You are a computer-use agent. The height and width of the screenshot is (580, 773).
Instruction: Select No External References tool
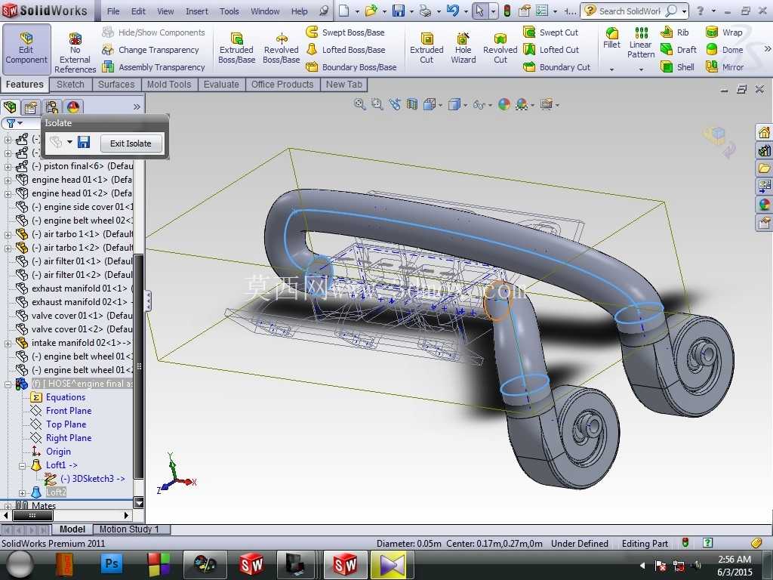click(x=75, y=54)
